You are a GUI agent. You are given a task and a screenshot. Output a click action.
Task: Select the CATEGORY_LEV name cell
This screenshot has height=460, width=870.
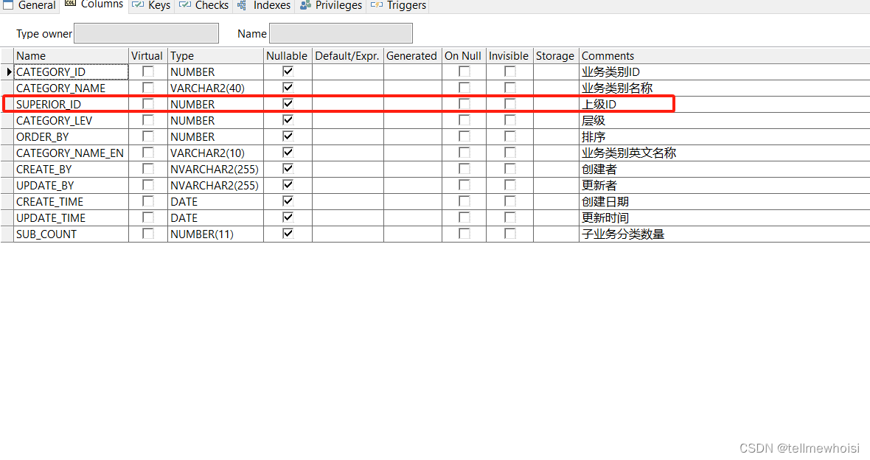click(71, 120)
